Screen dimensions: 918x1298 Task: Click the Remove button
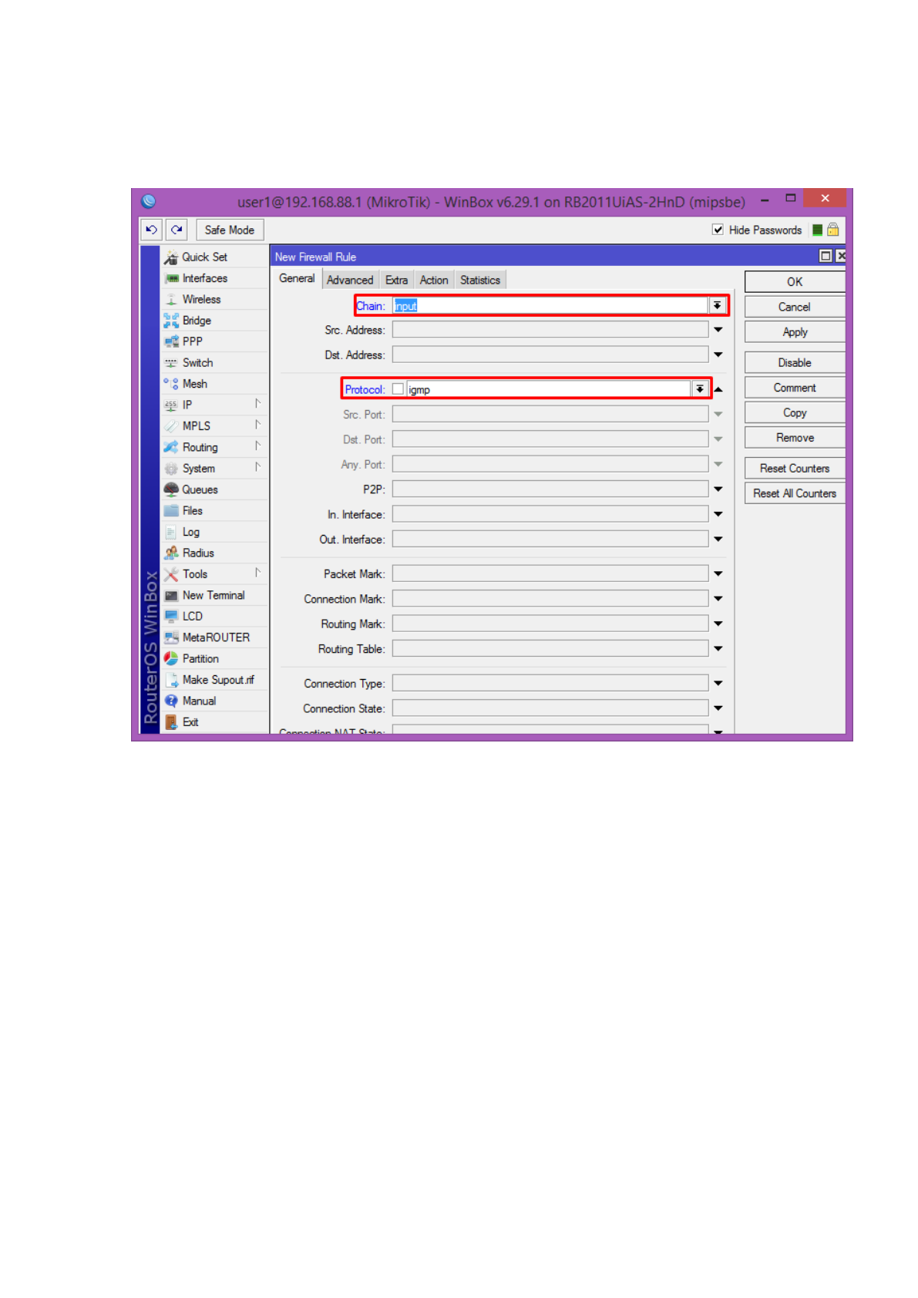[x=795, y=438]
